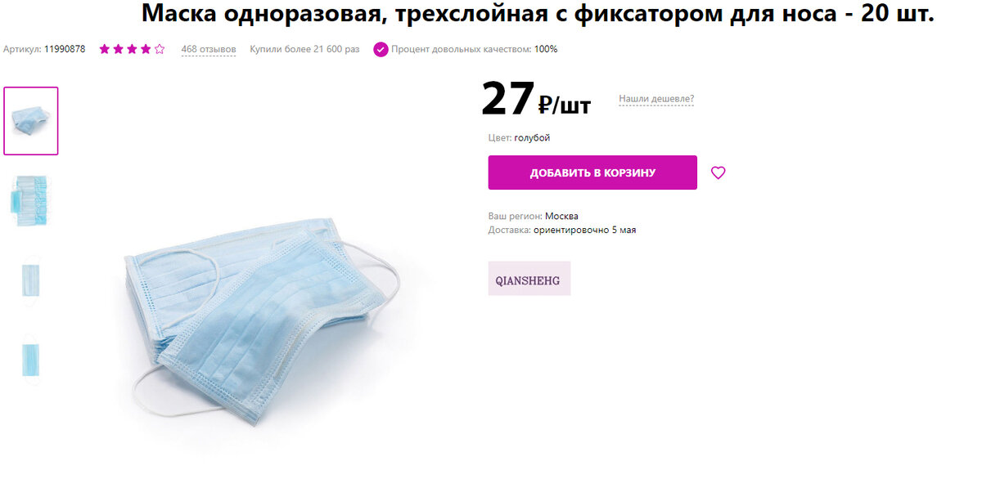The height and width of the screenshot is (497, 982).
Task: Select third thumbnail of single mask
Action: click(x=31, y=280)
